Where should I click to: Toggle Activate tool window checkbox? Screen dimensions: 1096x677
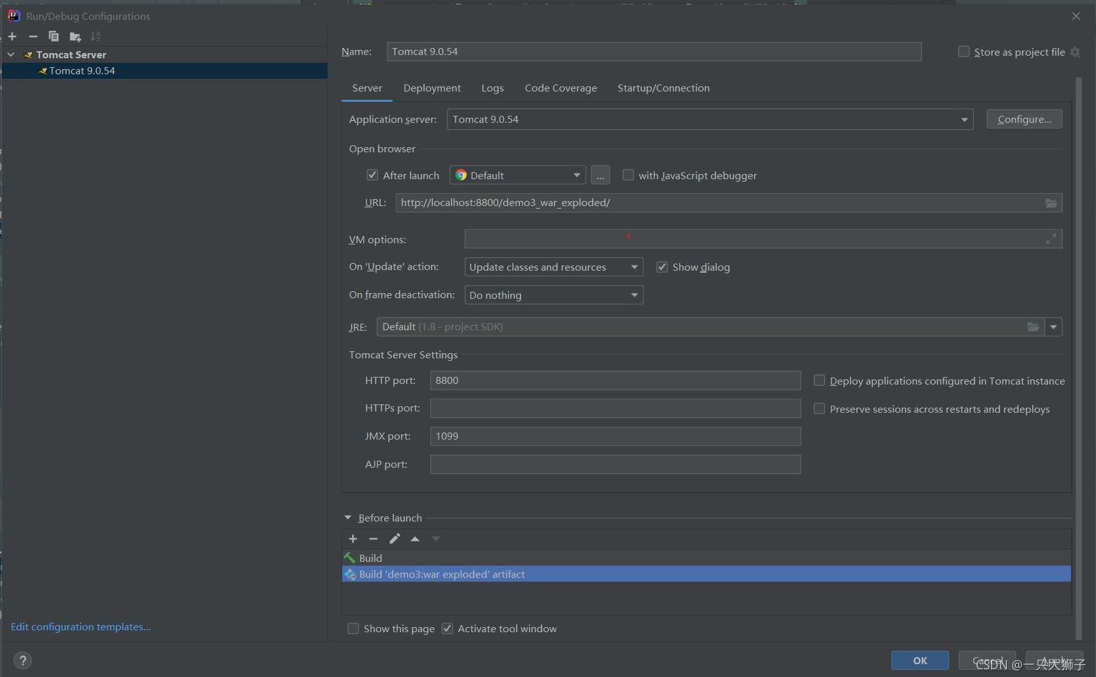point(447,628)
